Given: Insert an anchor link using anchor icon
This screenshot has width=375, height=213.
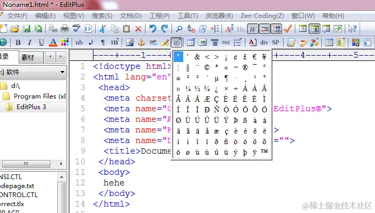Looking at the screenshot, I should click(x=141, y=43).
